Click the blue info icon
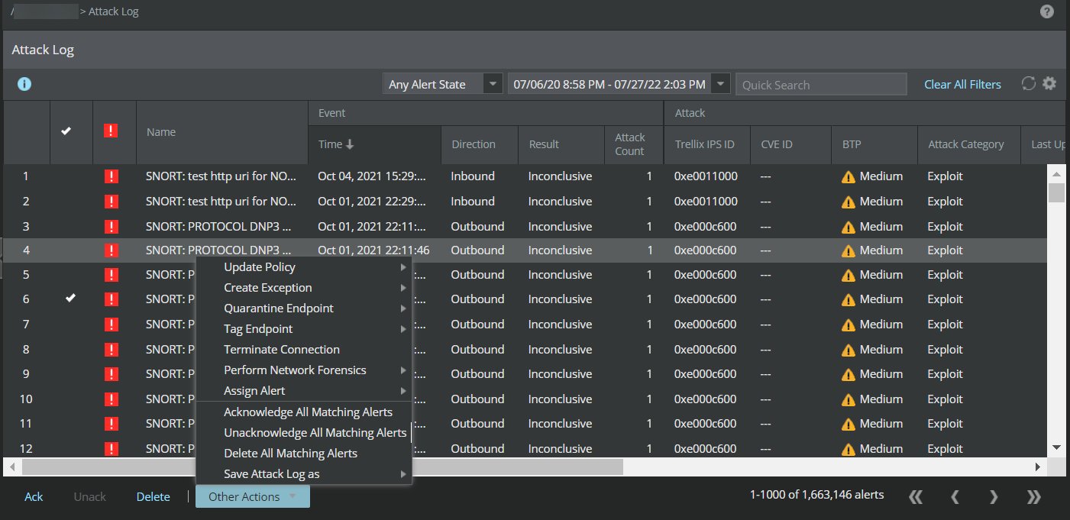 (24, 84)
